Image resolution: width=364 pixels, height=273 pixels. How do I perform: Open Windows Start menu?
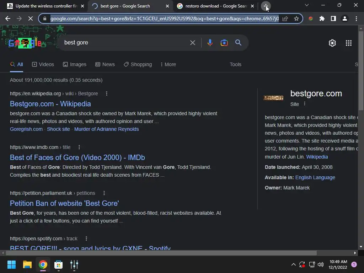click(x=11, y=264)
